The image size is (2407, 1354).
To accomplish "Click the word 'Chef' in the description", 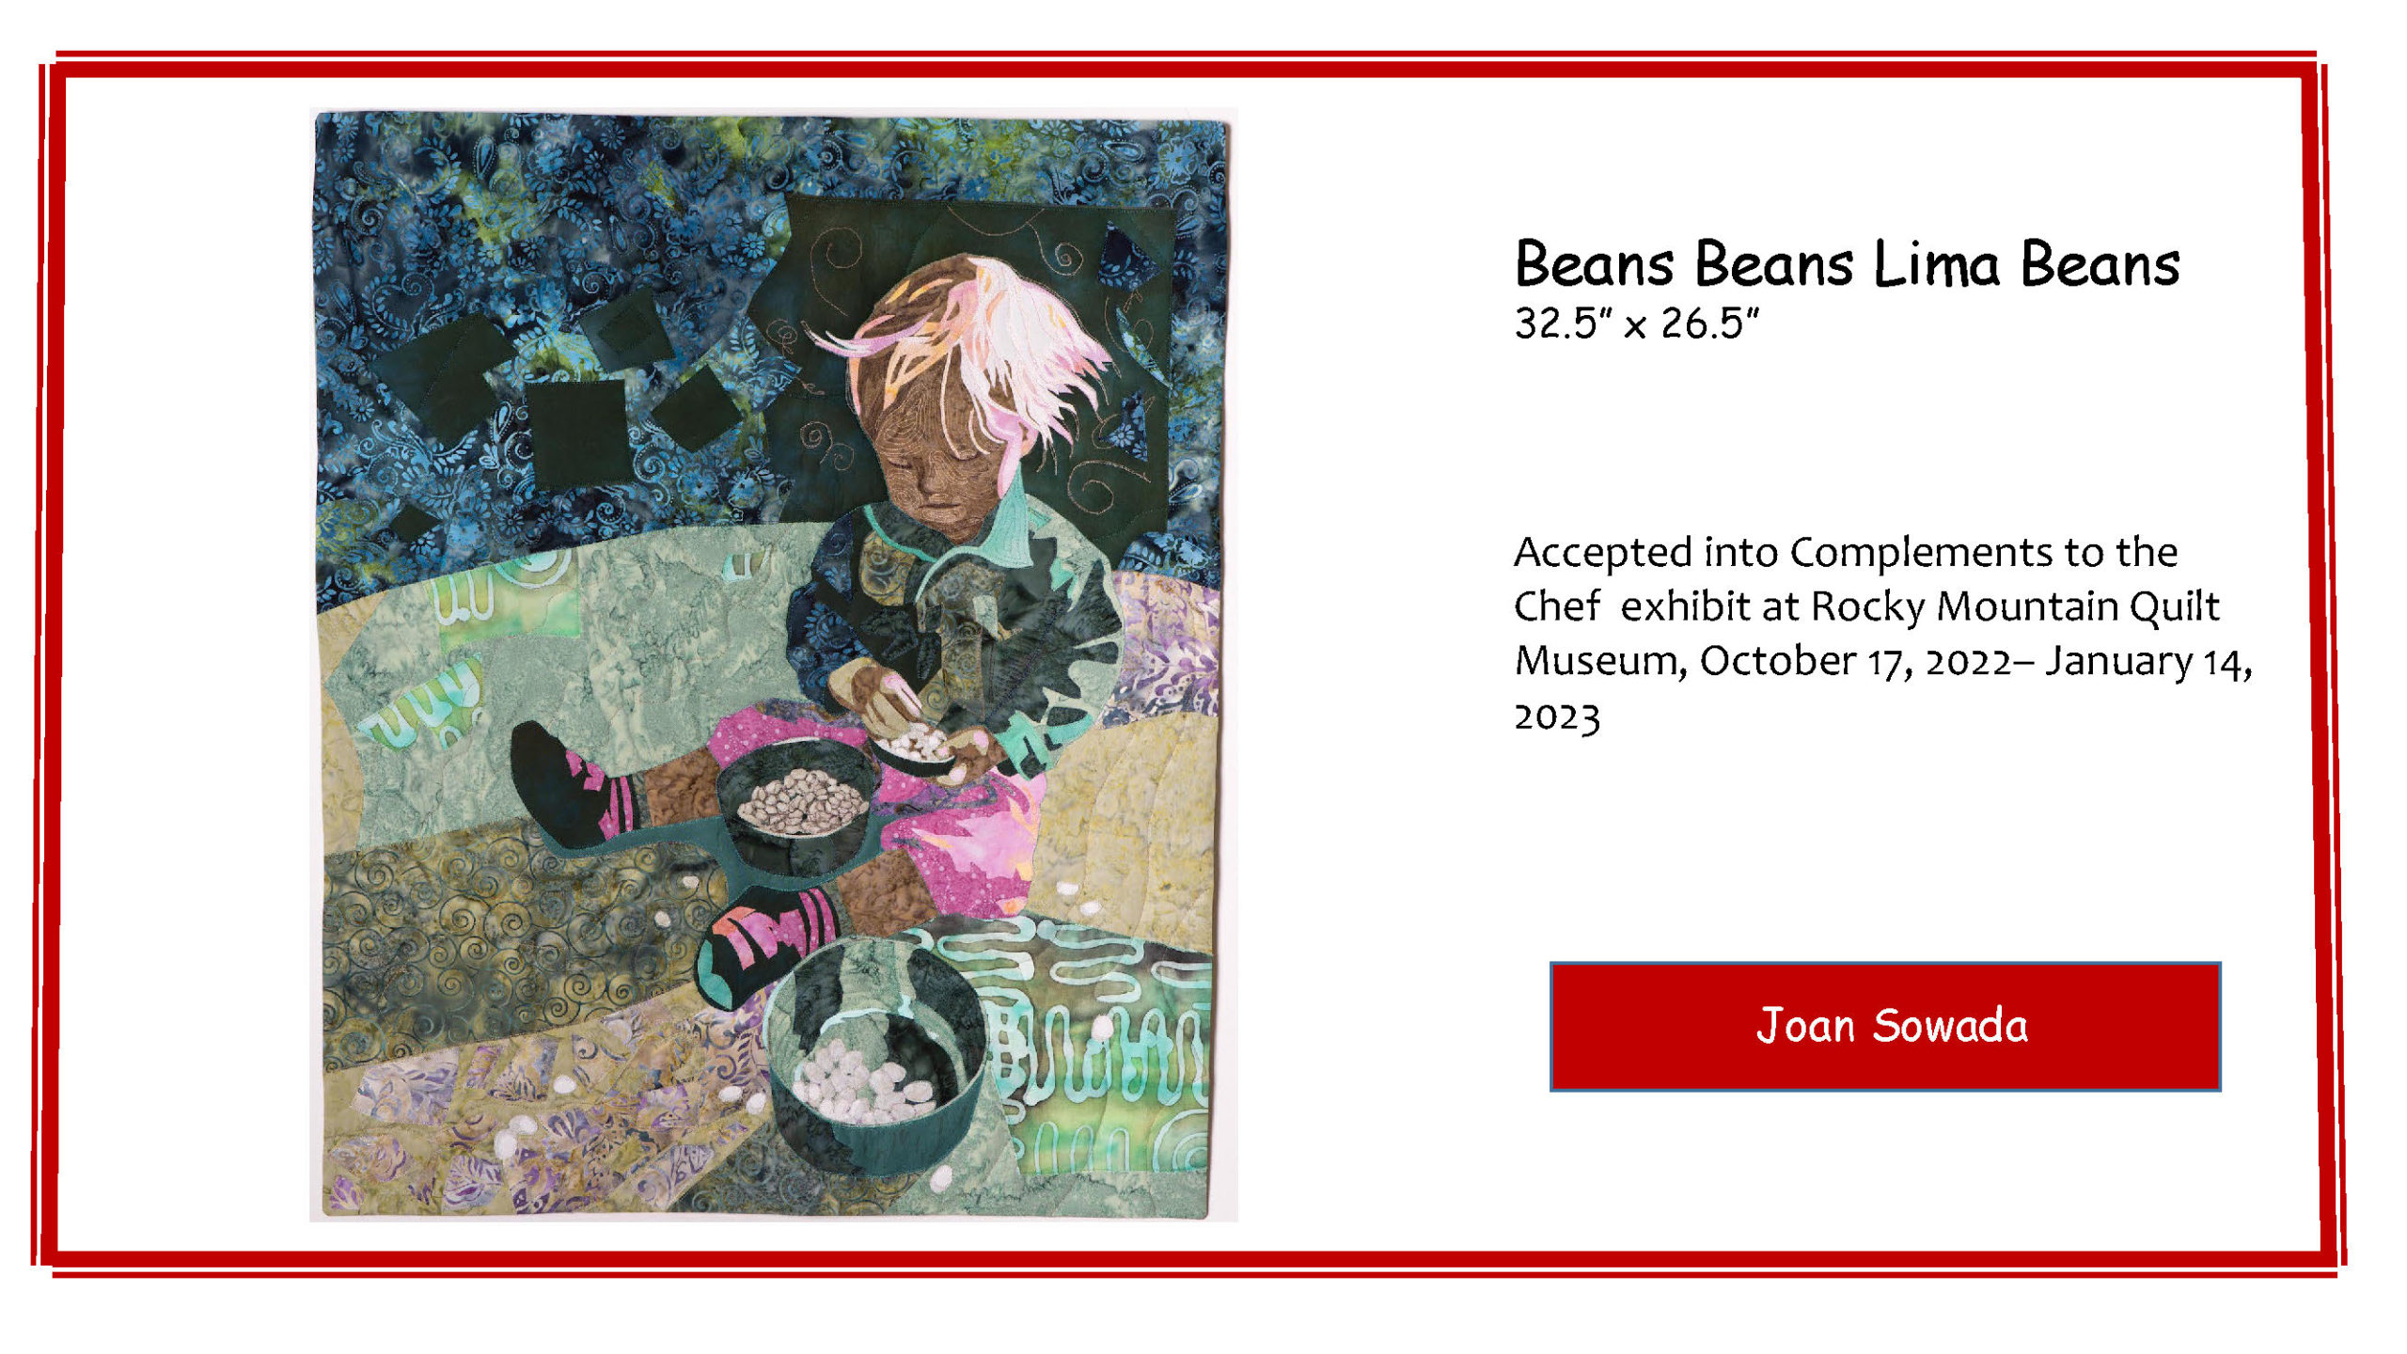I will pos(1556,606).
